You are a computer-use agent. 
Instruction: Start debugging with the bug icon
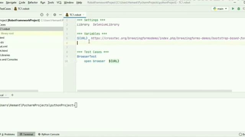click(238, 9)
